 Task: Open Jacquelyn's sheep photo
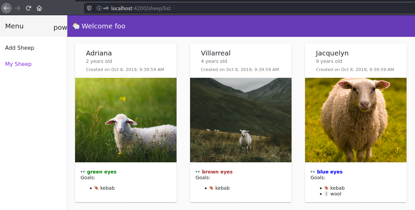(356, 120)
